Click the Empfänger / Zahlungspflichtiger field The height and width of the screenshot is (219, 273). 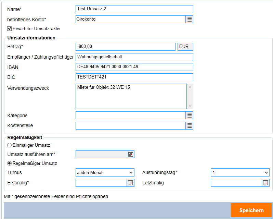[134, 57]
